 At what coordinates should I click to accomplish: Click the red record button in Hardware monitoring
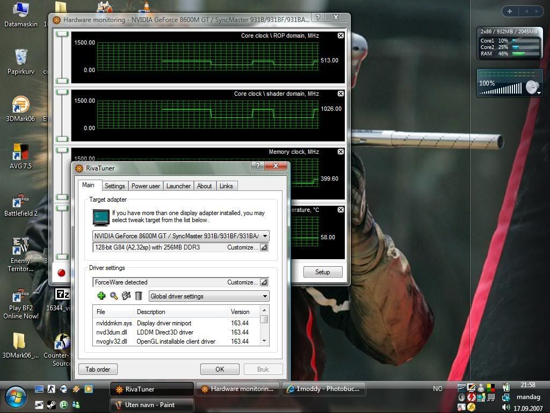pos(61,273)
